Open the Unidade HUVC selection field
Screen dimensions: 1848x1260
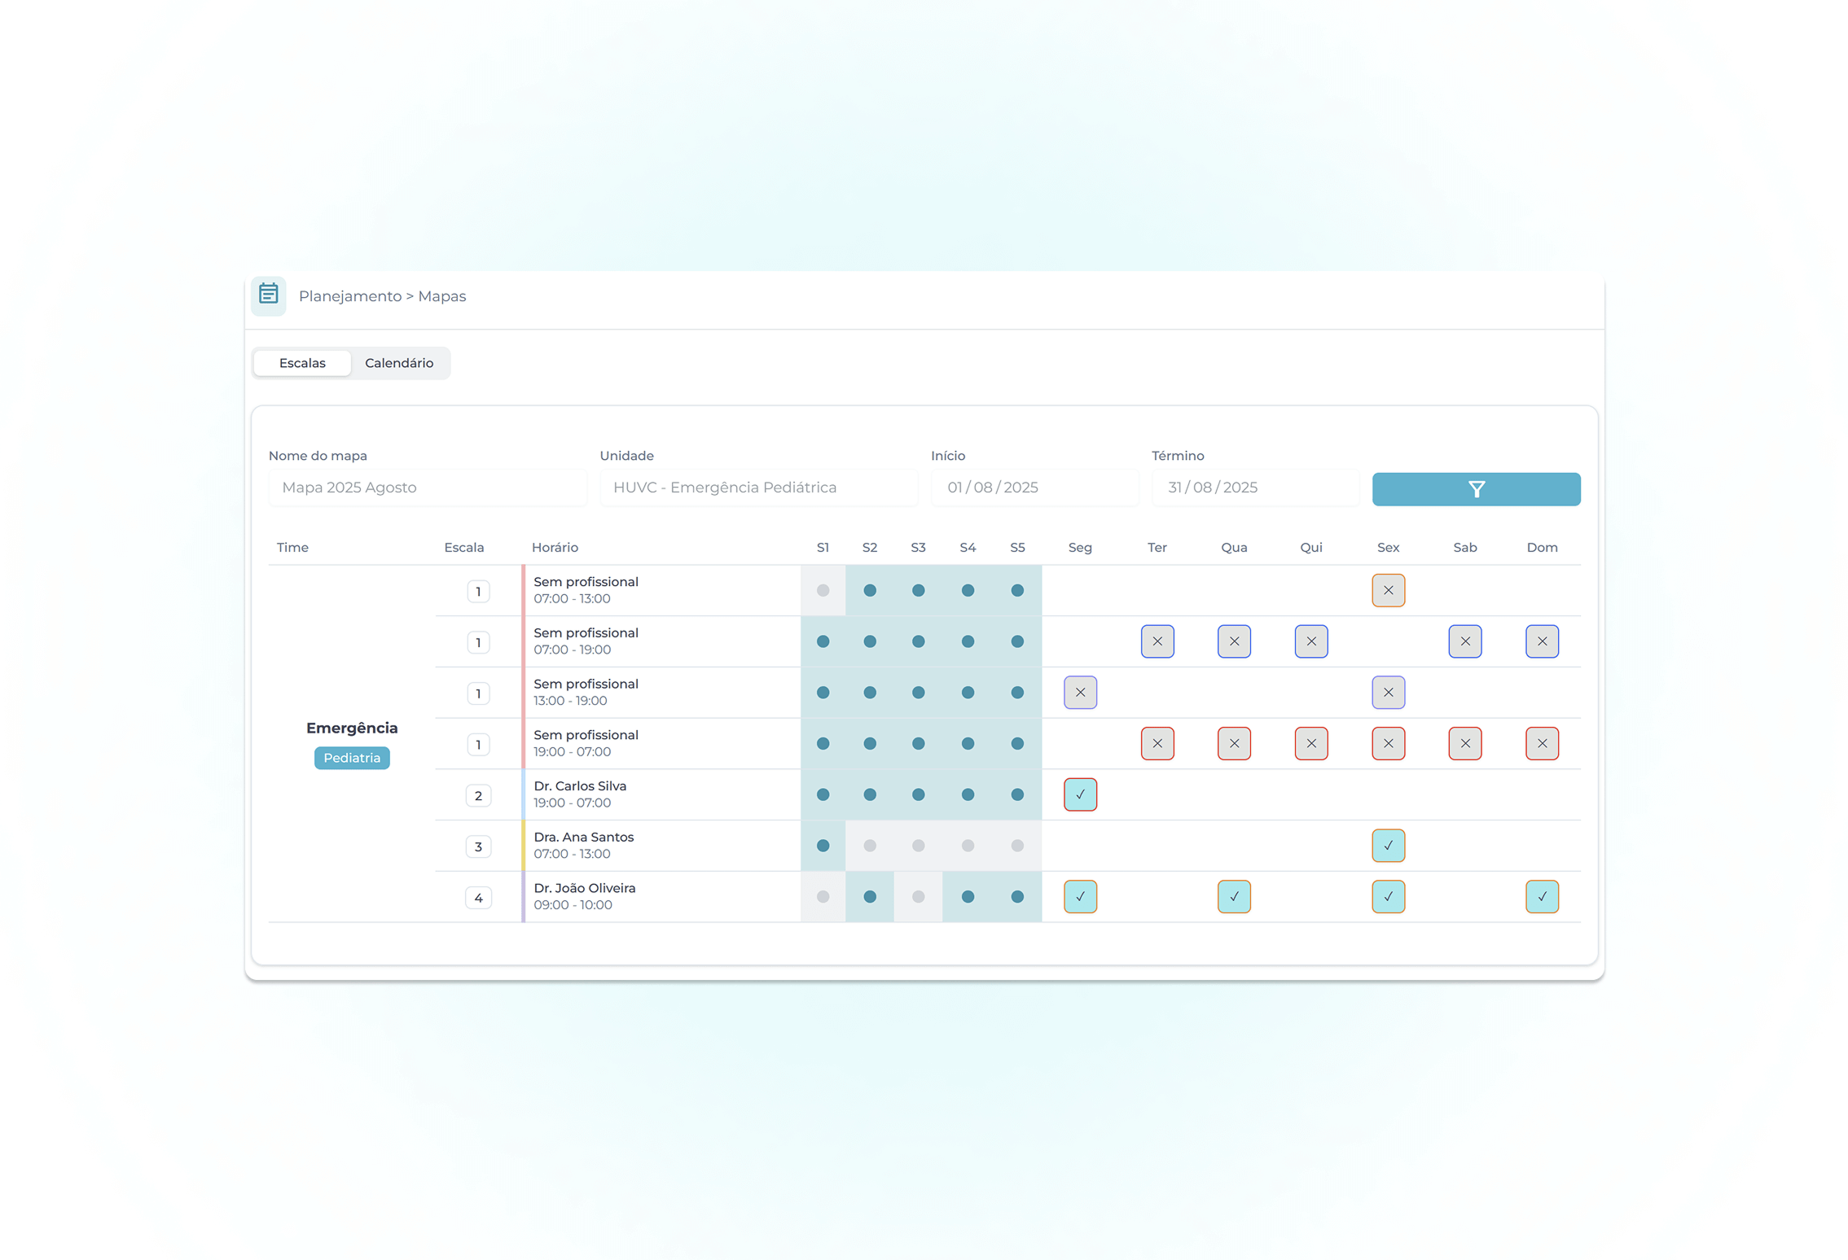pos(757,488)
